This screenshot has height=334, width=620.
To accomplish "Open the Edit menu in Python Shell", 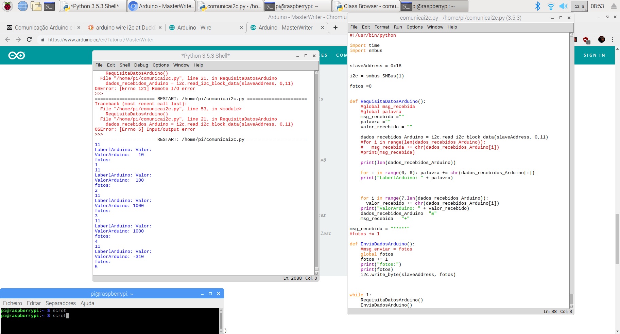I will (x=111, y=65).
